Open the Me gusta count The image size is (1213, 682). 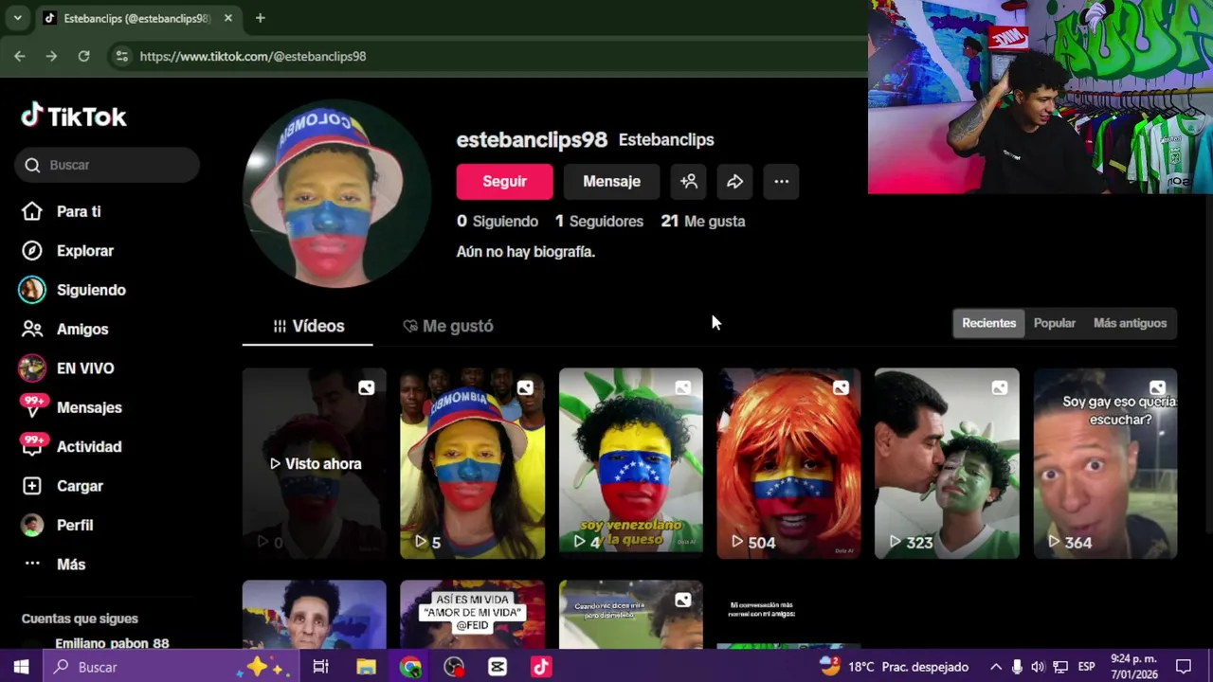pyautogui.click(x=703, y=221)
